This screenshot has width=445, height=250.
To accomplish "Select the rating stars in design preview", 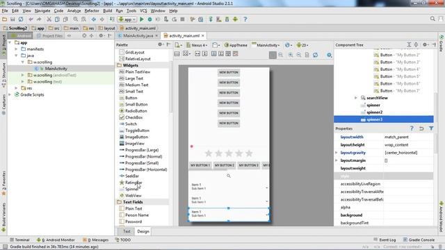I will coord(229,153).
